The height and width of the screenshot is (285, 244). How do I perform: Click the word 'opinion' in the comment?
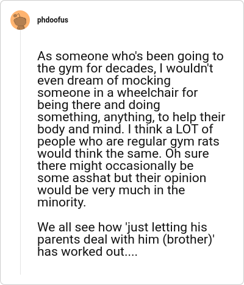tap(185, 178)
